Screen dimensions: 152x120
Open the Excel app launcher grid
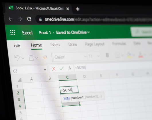13,32
